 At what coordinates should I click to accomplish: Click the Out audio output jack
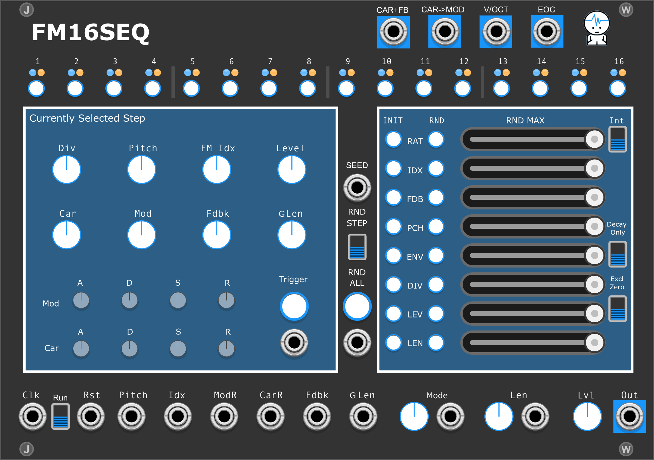point(629,416)
